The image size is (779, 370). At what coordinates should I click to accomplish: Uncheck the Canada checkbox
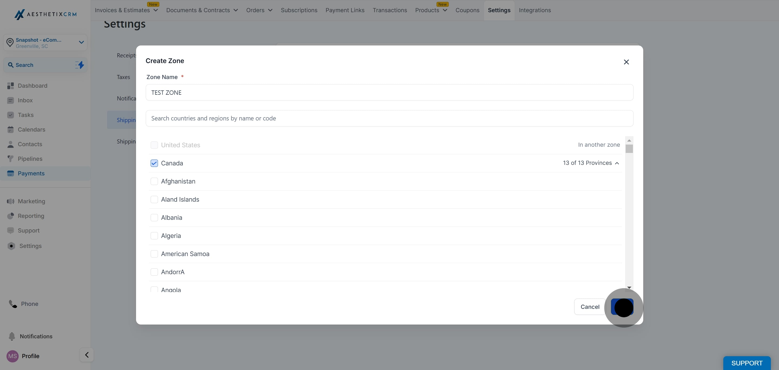pos(154,163)
